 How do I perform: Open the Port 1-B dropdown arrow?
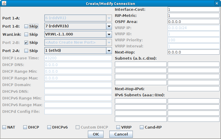(109, 26)
